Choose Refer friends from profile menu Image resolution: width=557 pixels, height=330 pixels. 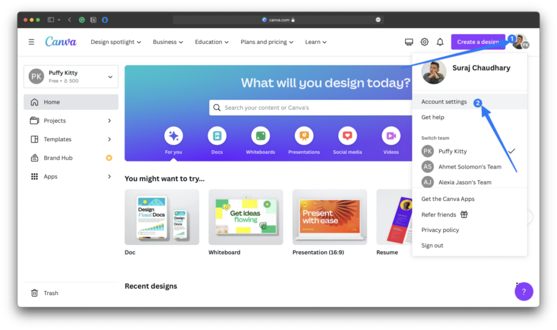click(x=469, y=214)
